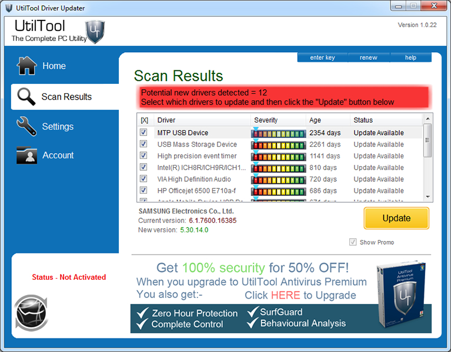Uncheck VIA High Definition Audio checkbox
Image resolution: width=451 pixels, height=352 pixels.
(x=143, y=179)
